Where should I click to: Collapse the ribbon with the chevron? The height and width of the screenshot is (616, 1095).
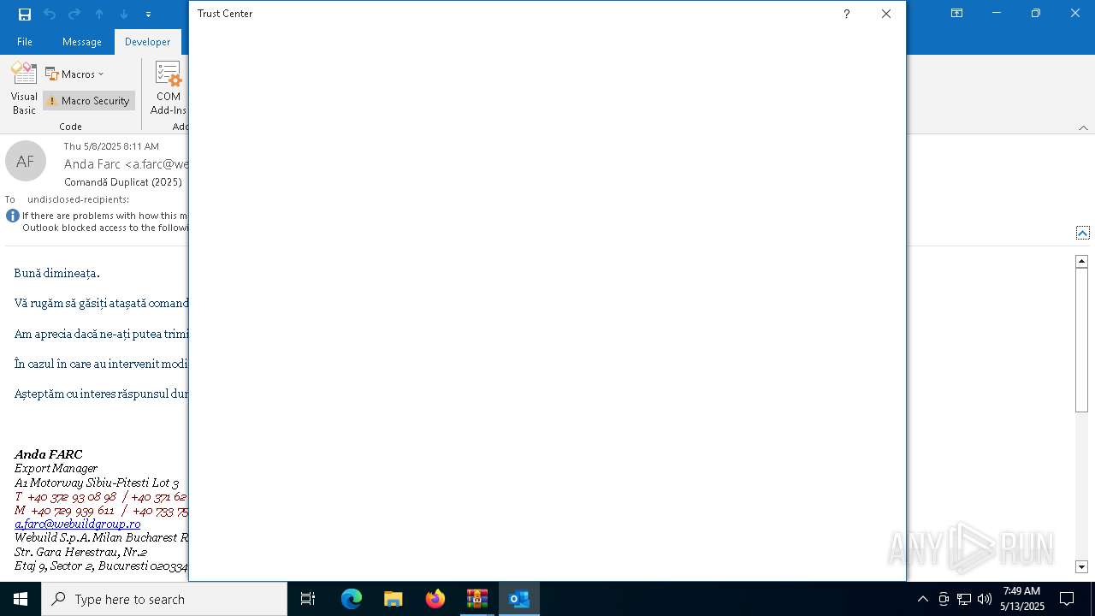coord(1083,127)
